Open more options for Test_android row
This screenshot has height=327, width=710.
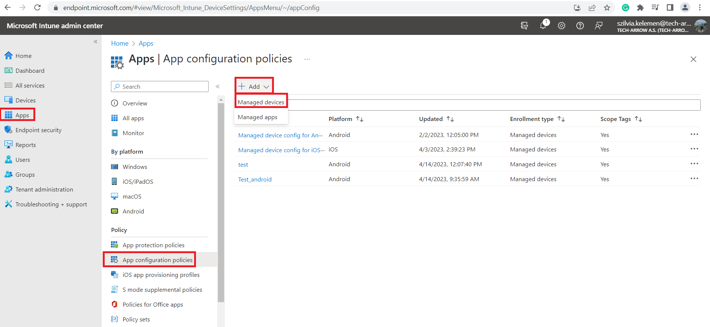[x=694, y=179]
